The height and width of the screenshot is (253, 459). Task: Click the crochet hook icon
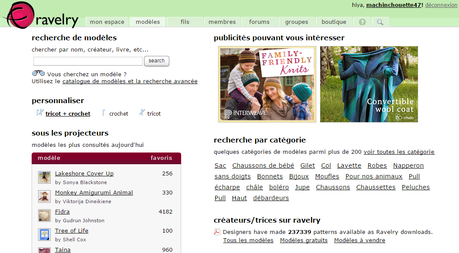[104, 113]
